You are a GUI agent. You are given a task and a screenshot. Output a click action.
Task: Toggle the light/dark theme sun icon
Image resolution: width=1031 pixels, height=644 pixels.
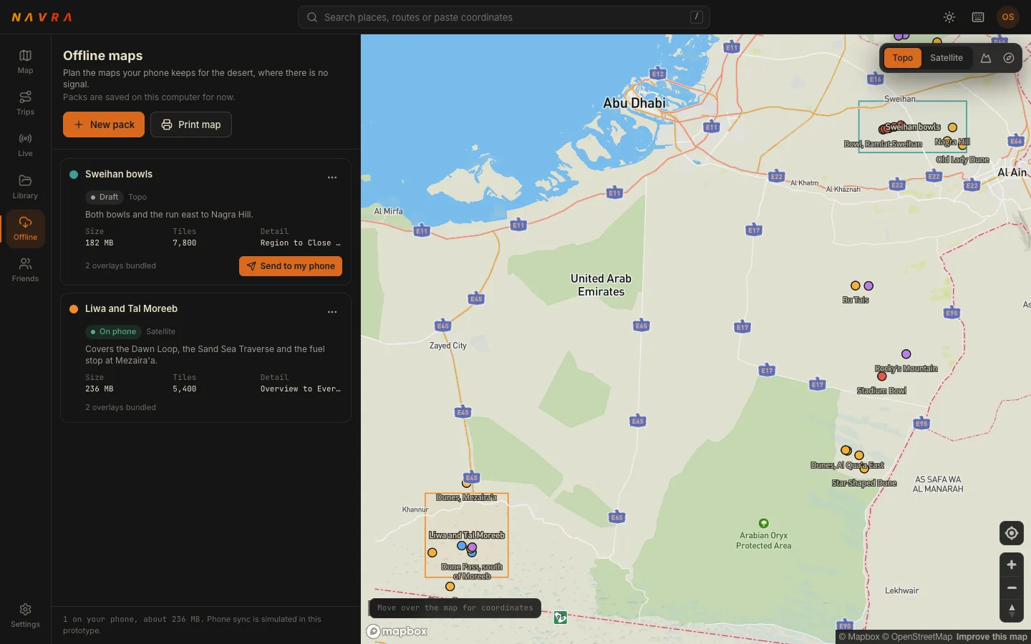pyautogui.click(x=949, y=17)
